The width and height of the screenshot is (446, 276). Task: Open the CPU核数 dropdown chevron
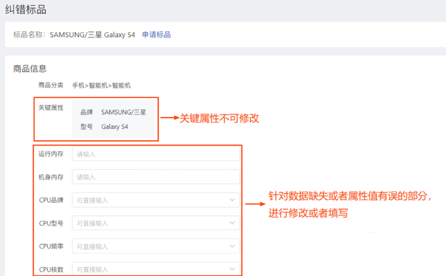[232, 269]
